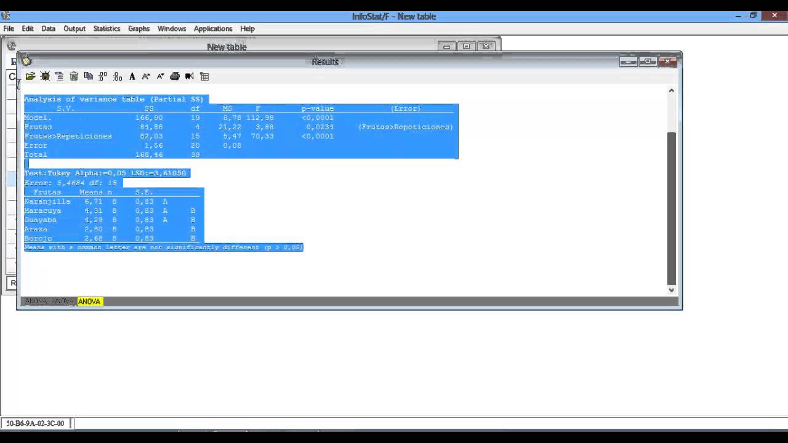788x443 pixels.
Task: Click the open folder icon in Results toolbar
Action: (x=30, y=76)
